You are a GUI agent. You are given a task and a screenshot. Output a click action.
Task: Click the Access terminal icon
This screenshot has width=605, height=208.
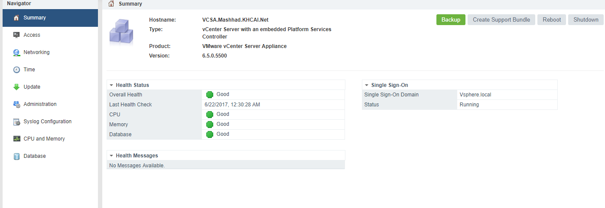[16, 35]
